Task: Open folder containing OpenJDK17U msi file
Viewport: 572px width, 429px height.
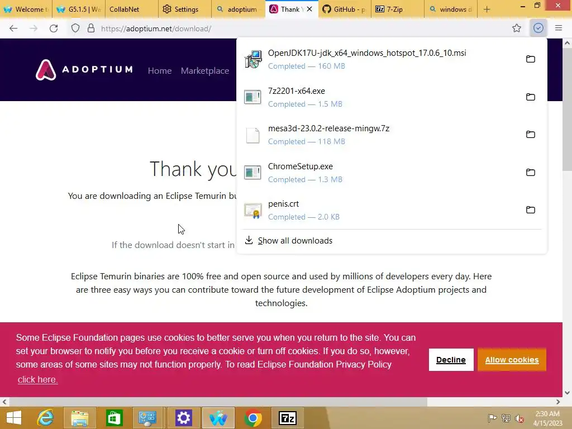Action: [531, 59]
